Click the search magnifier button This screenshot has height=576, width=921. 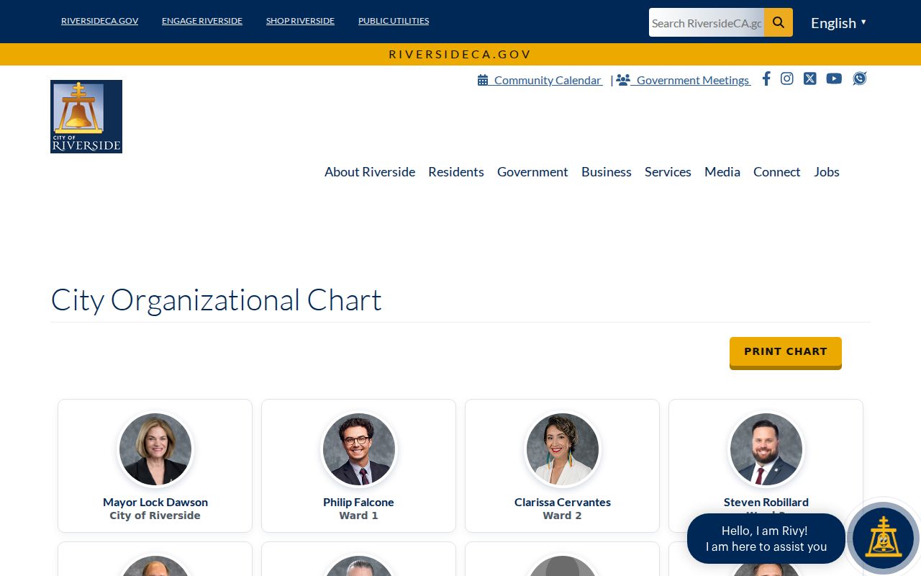[779, 22]
